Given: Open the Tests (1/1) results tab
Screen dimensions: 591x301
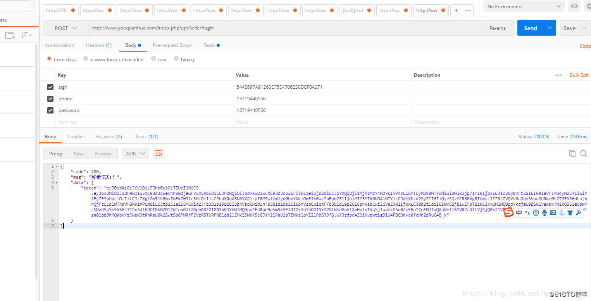Looking at the screenshot, I should 147,137.
